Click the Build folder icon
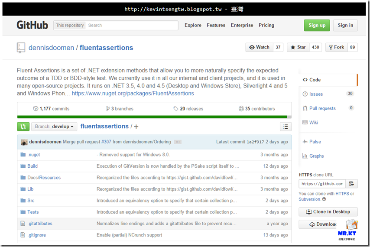 click(23, 166)
